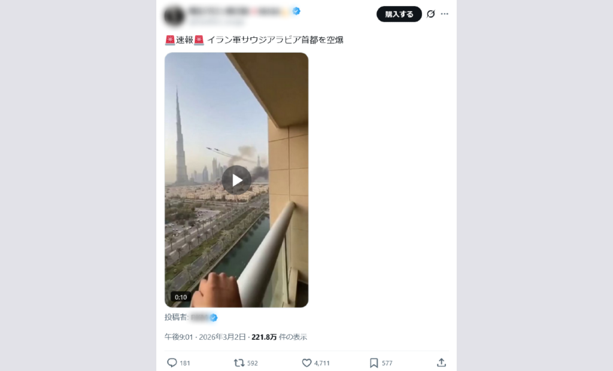Open the blurred author profile avatar
613x371 pixels.
174,16
